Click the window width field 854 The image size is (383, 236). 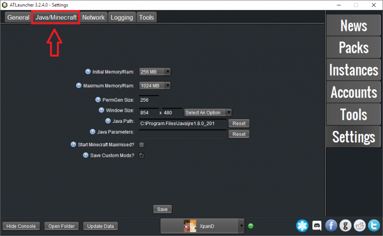click(149, 113)
